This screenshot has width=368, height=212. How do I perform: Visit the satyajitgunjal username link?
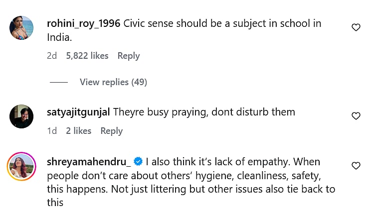[78, 112]
